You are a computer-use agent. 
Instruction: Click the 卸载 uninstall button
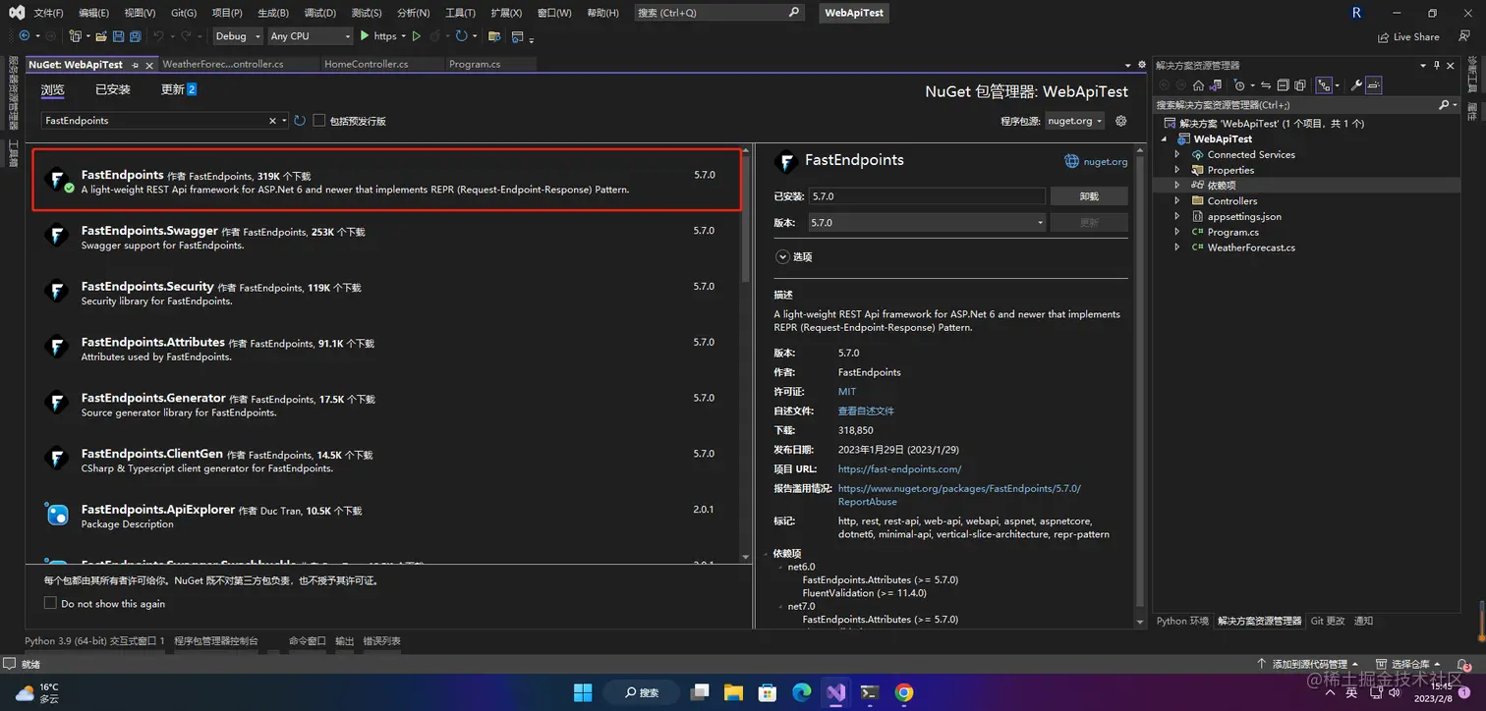pyautogui.click(x=1089, y=196)
